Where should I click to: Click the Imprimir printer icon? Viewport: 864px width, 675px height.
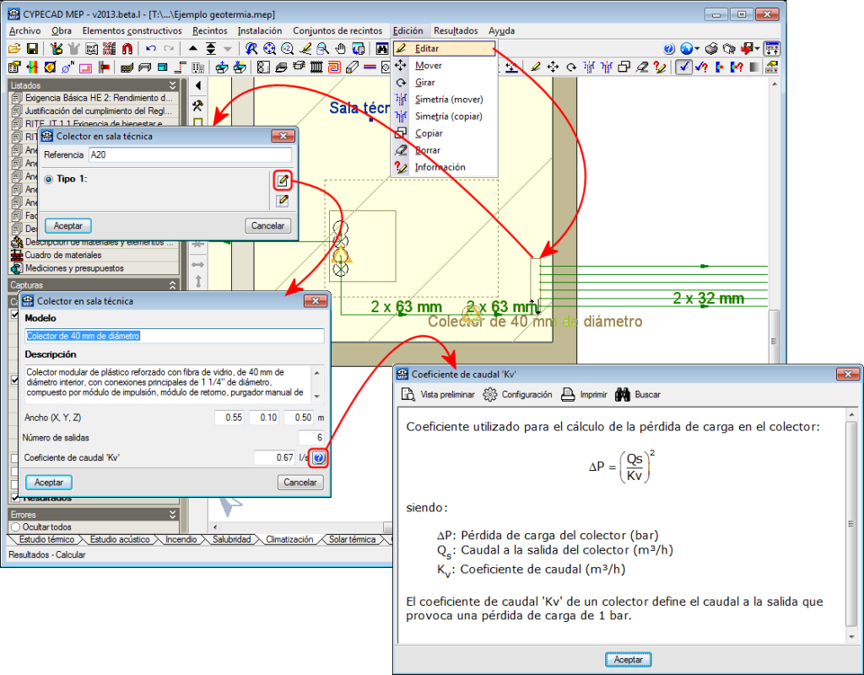click(569, 394)
